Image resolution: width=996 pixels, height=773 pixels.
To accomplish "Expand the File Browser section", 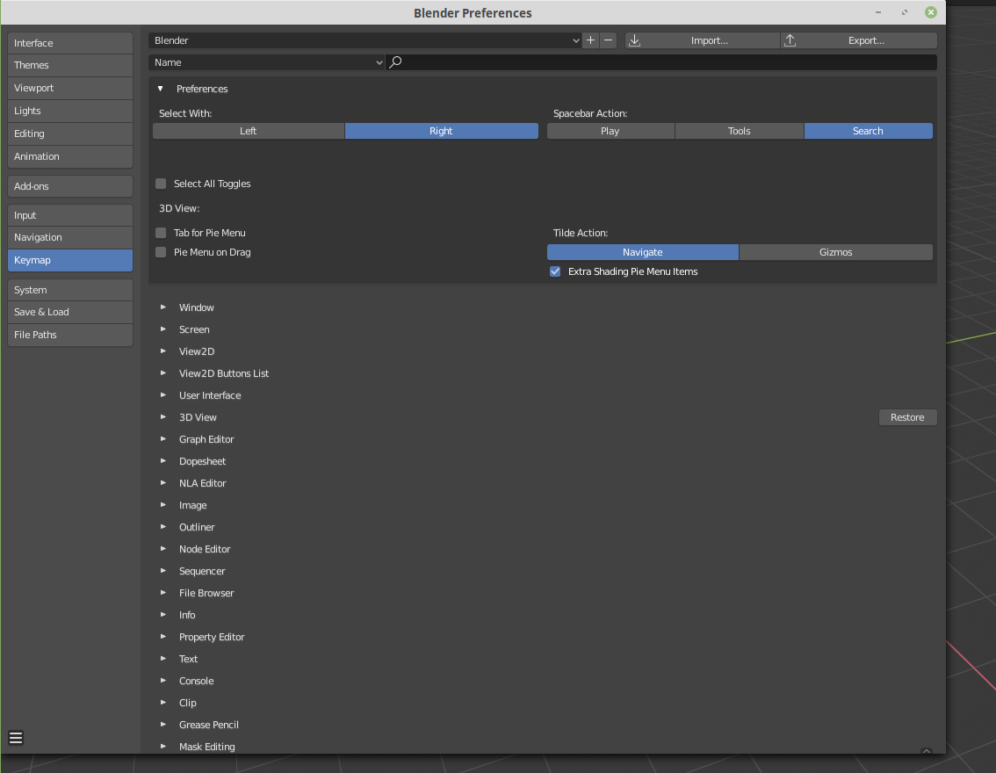I will click(163, 593).
